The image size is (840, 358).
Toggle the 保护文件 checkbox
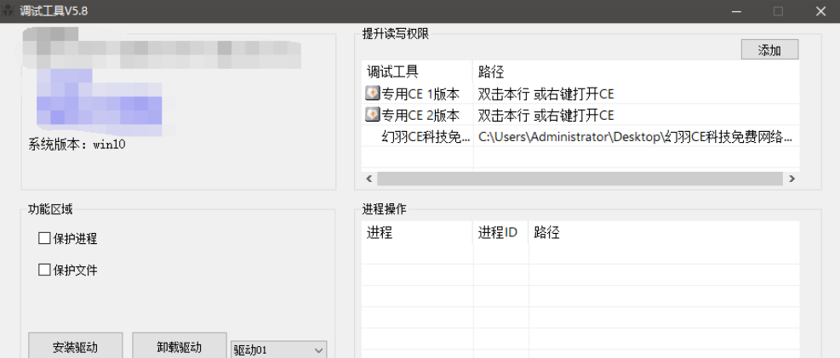click(45, 270)
